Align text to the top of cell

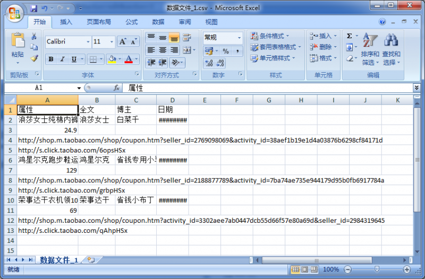151,37
